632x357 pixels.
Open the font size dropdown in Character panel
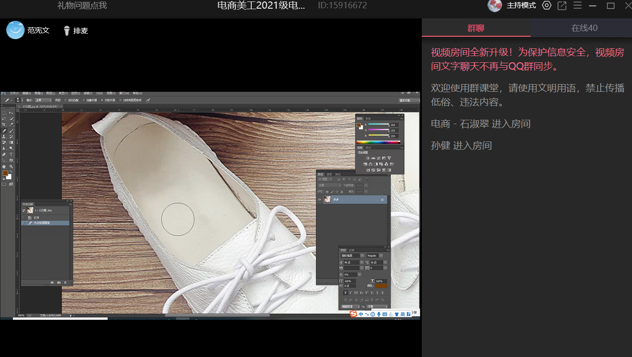[362, 263]
